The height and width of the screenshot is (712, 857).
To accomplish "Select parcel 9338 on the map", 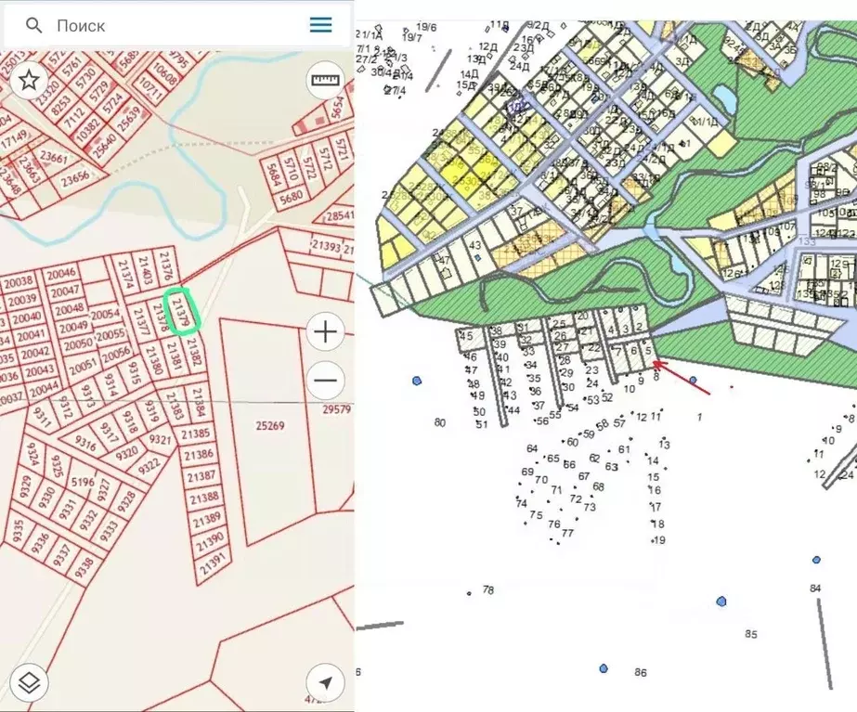I will 84,561.
